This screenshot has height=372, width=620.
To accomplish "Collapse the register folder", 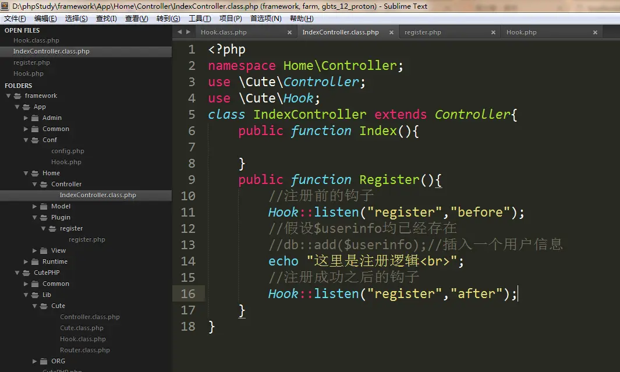I will click(43, 228).
